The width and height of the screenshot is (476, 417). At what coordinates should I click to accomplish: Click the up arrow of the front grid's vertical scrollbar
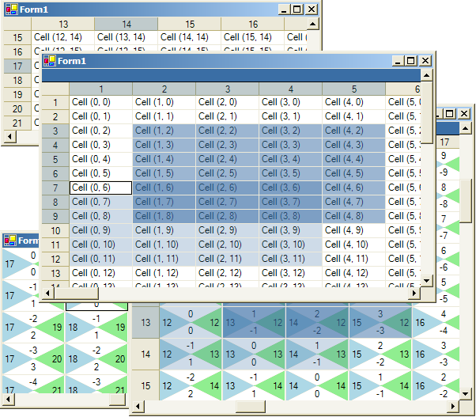click(x=427, y=76)
